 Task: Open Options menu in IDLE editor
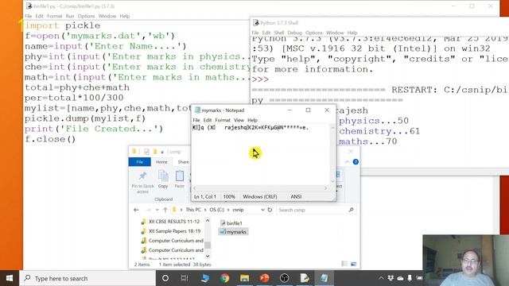tap(86, 16)
